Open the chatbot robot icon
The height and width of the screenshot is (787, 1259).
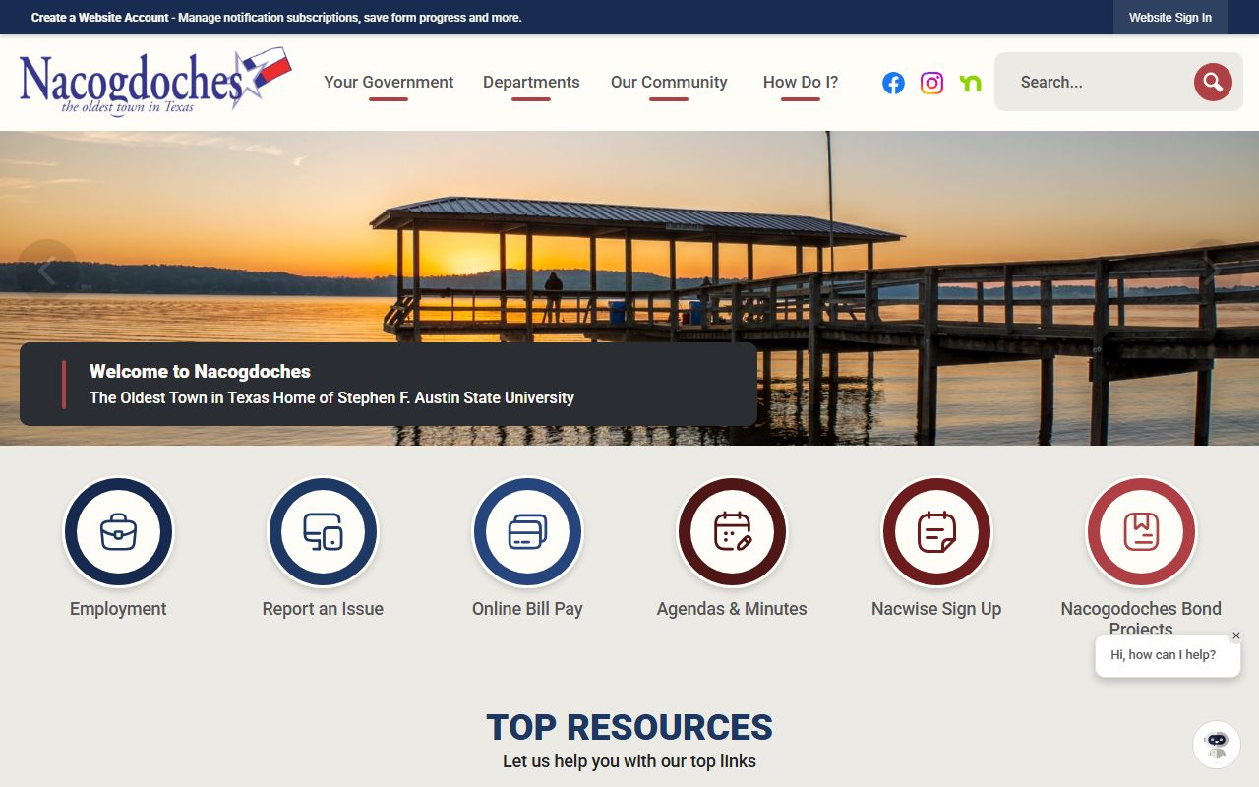tap(1217, 744)
